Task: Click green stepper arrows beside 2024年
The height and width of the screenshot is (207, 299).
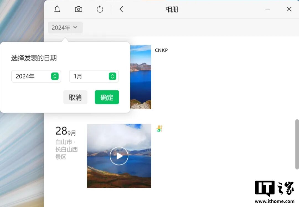Action: (55, 76)
